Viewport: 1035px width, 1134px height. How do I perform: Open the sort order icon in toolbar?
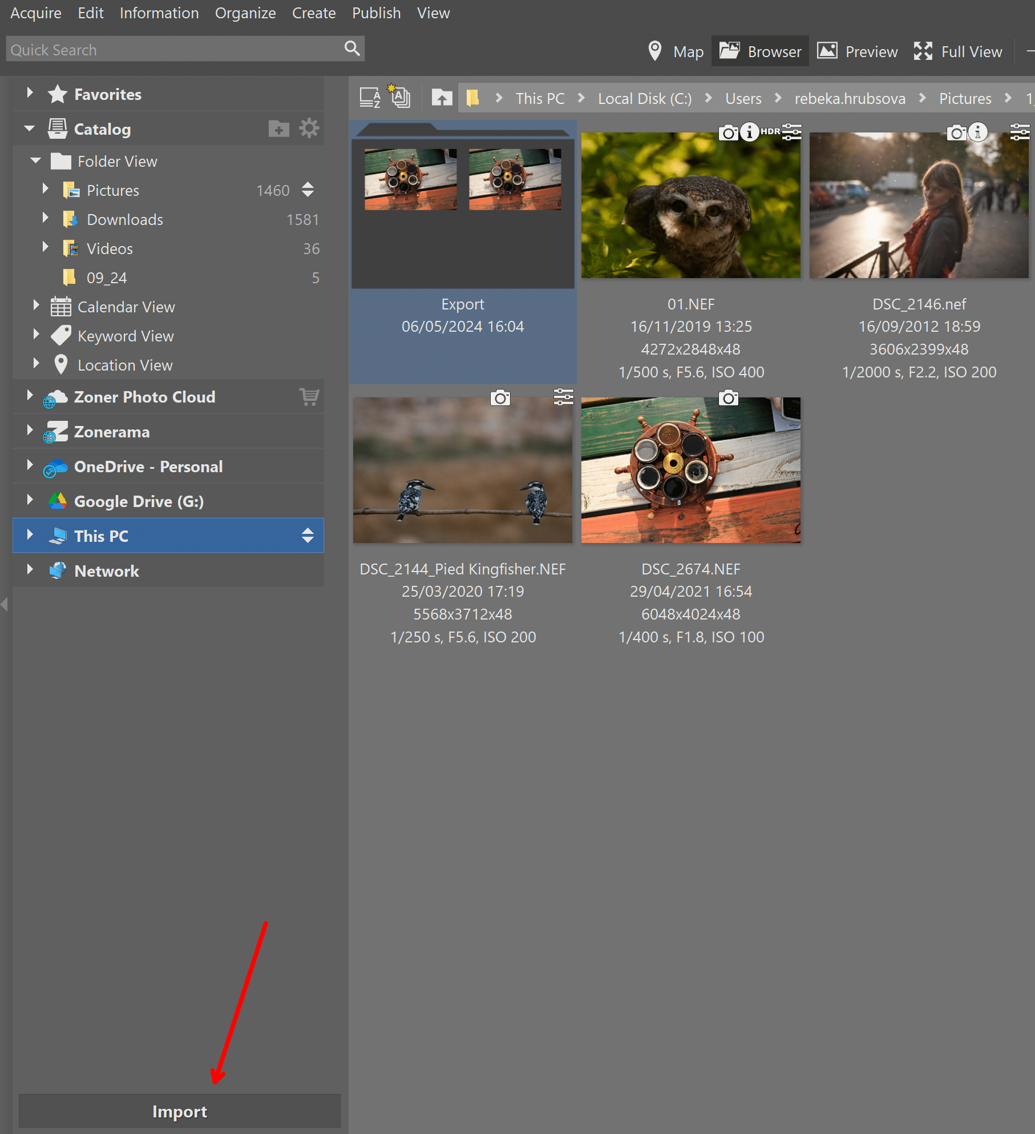click(370, 98)
